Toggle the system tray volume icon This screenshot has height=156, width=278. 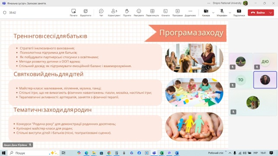coord(244,153)
